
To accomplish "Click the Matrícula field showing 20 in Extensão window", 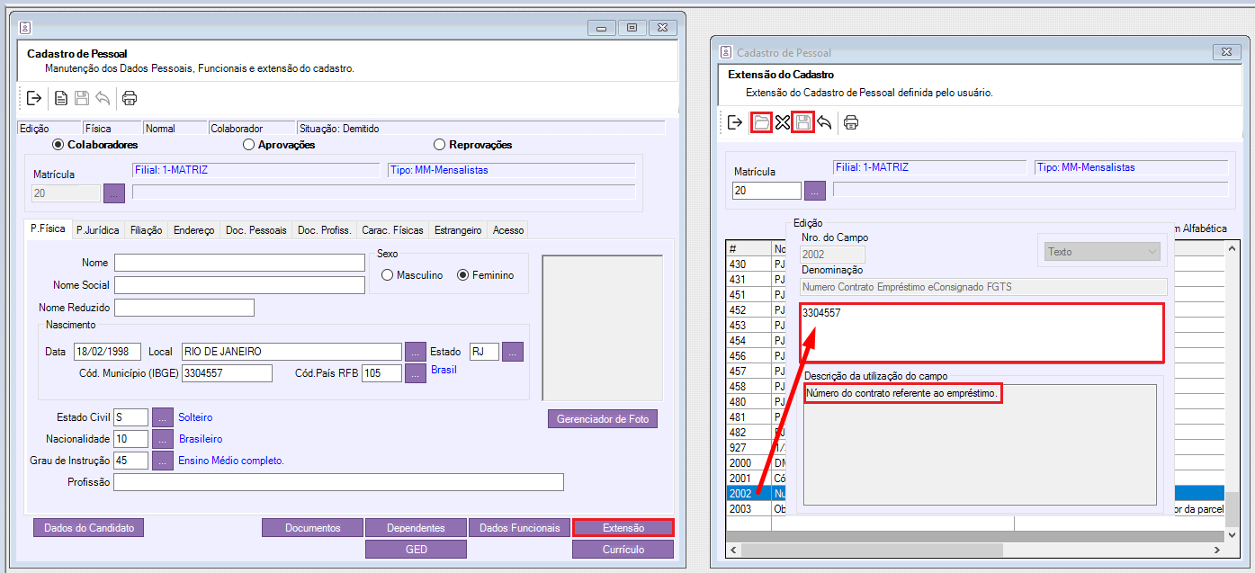I will click(x=766, y=191).
